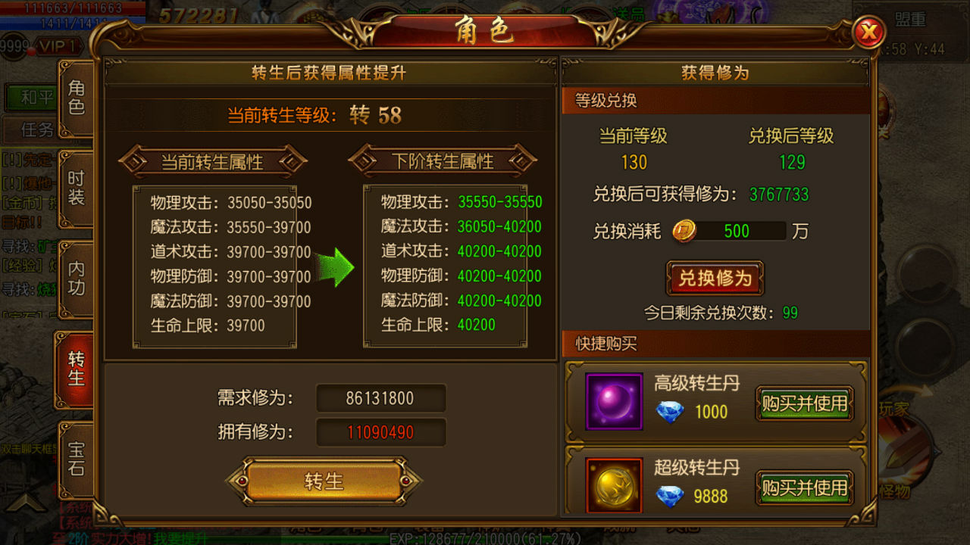This screenshot has height=545, width=970.
Task: Click the 需求修为 value field
Action: pyautogui.click(x=380, y=398)
